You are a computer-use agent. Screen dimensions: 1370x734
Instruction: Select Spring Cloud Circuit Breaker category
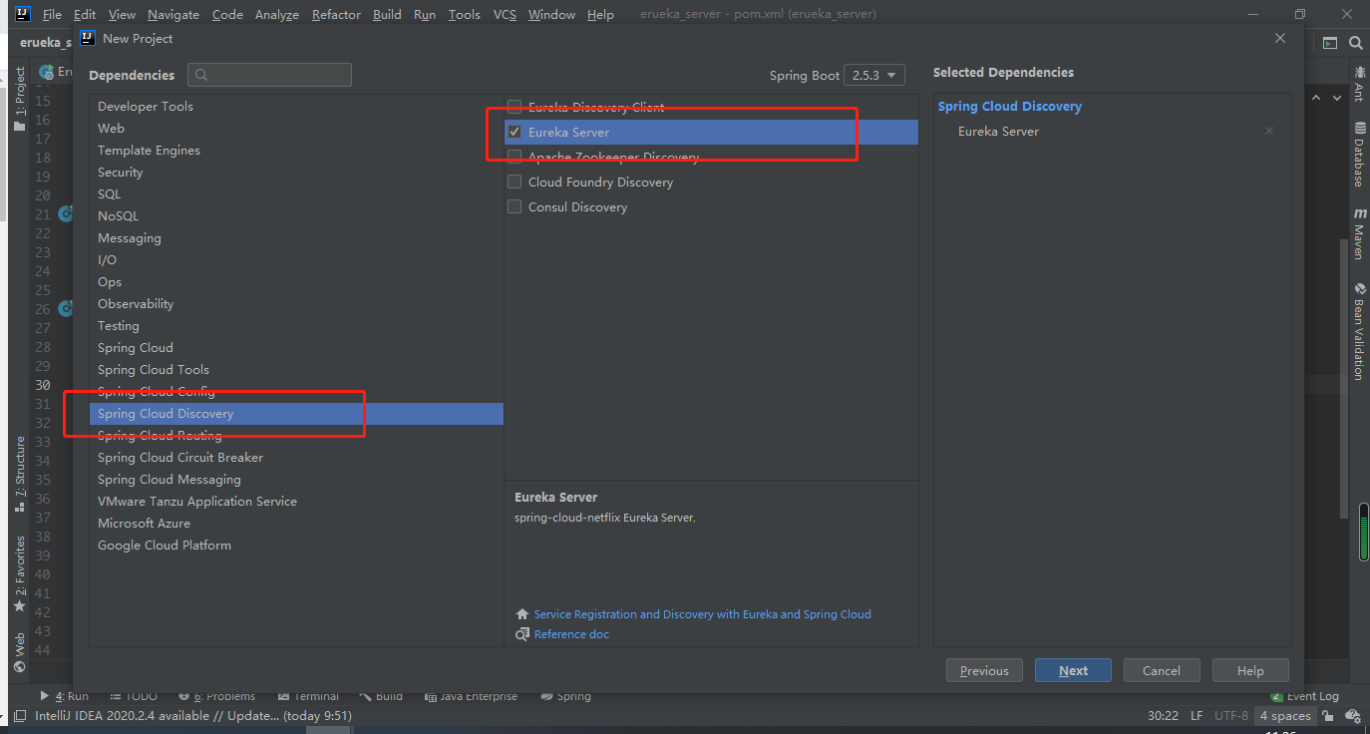296,457
